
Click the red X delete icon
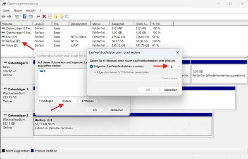point(44,17)
